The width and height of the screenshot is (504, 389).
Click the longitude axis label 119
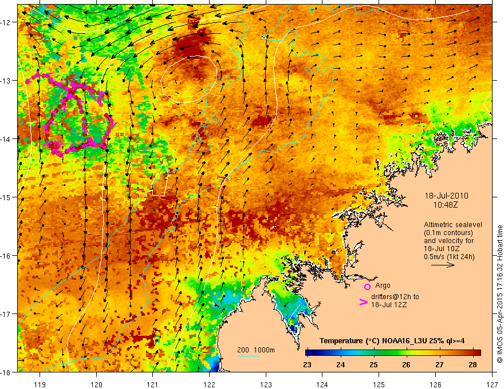(40, 384)
